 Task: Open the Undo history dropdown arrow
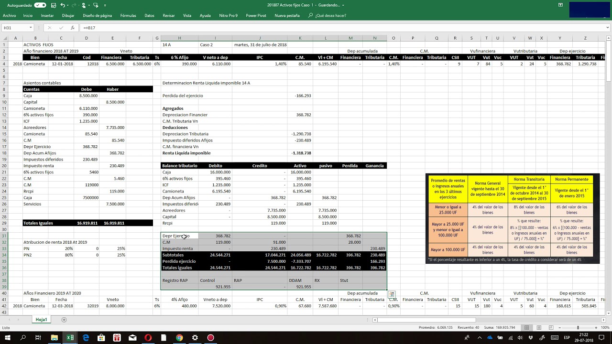68,5
